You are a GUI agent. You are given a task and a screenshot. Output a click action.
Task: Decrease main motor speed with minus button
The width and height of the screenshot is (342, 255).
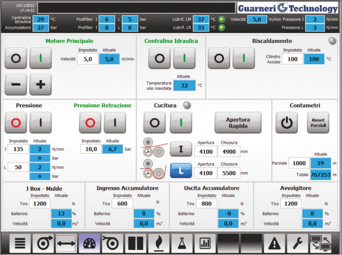16,85
